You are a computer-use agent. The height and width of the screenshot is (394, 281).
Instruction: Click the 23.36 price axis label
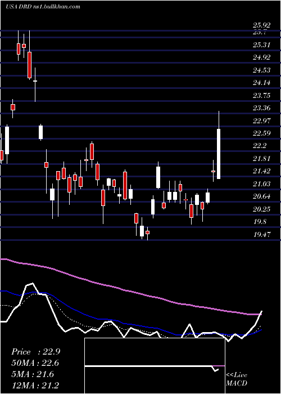(262, 108)
